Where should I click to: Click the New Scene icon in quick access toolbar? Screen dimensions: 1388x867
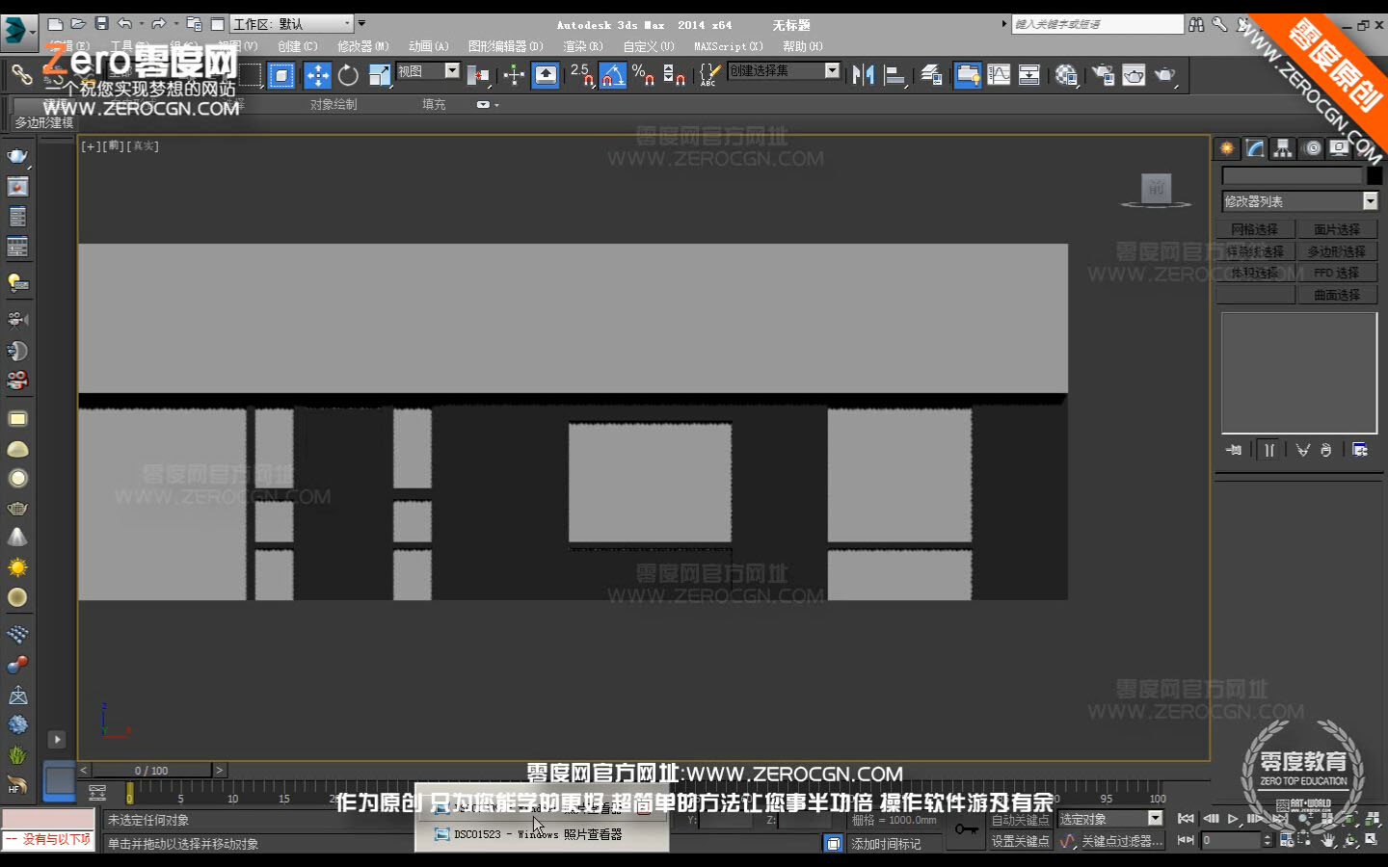click(x=55, y=24)
